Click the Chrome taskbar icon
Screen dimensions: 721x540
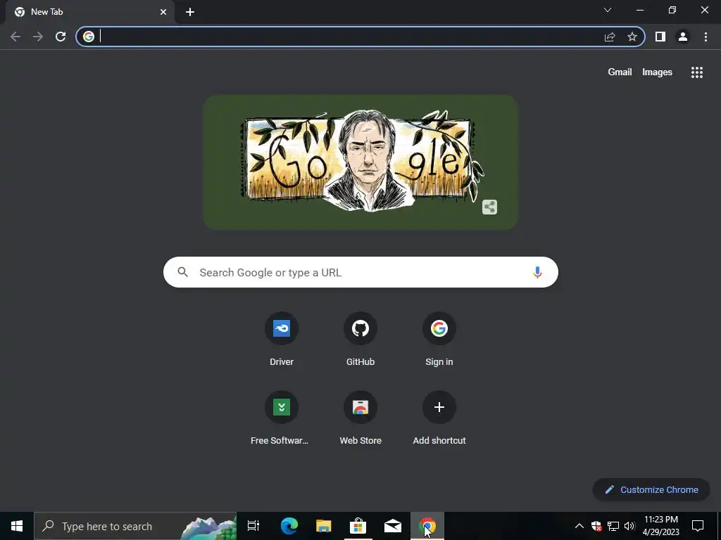pos(427,526)
